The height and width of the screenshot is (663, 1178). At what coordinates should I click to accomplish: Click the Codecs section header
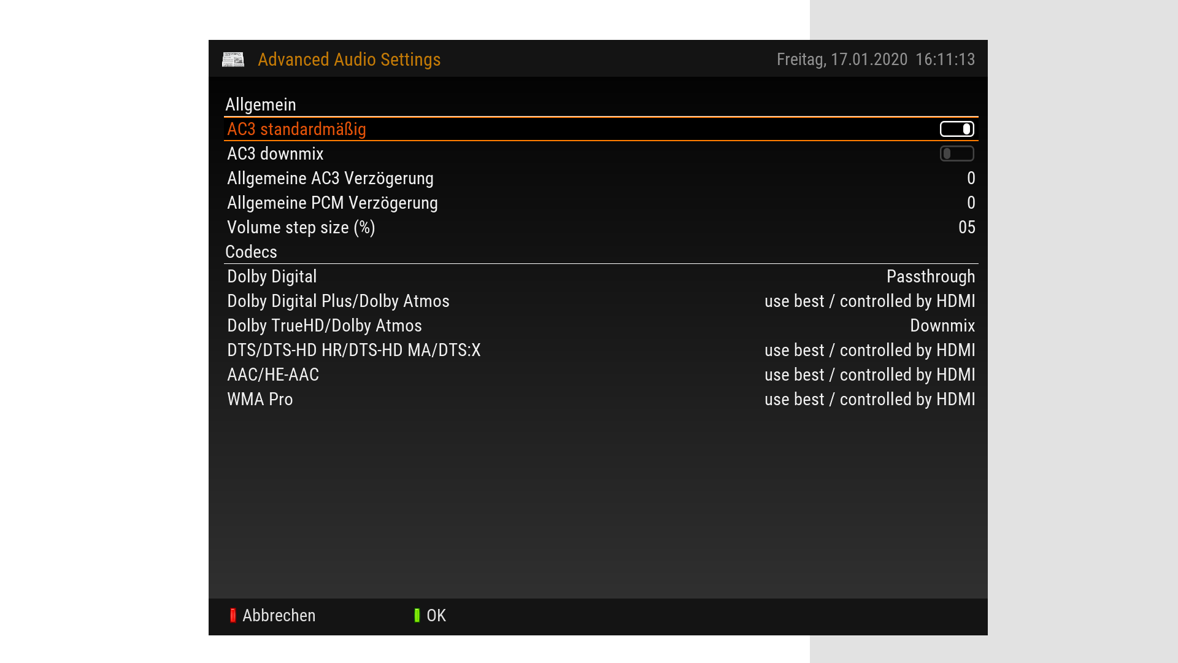pyautogui.click(x=251, y=252)
